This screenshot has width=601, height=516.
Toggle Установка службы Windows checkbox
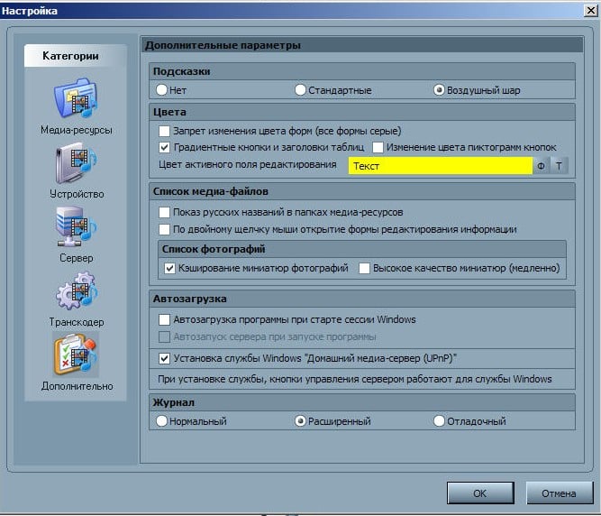pyautogui.click(x=164, y=359)
